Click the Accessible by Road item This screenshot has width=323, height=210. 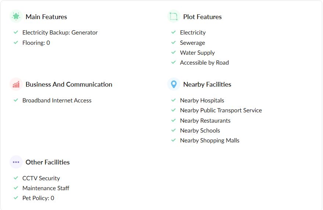click(204, 63)
